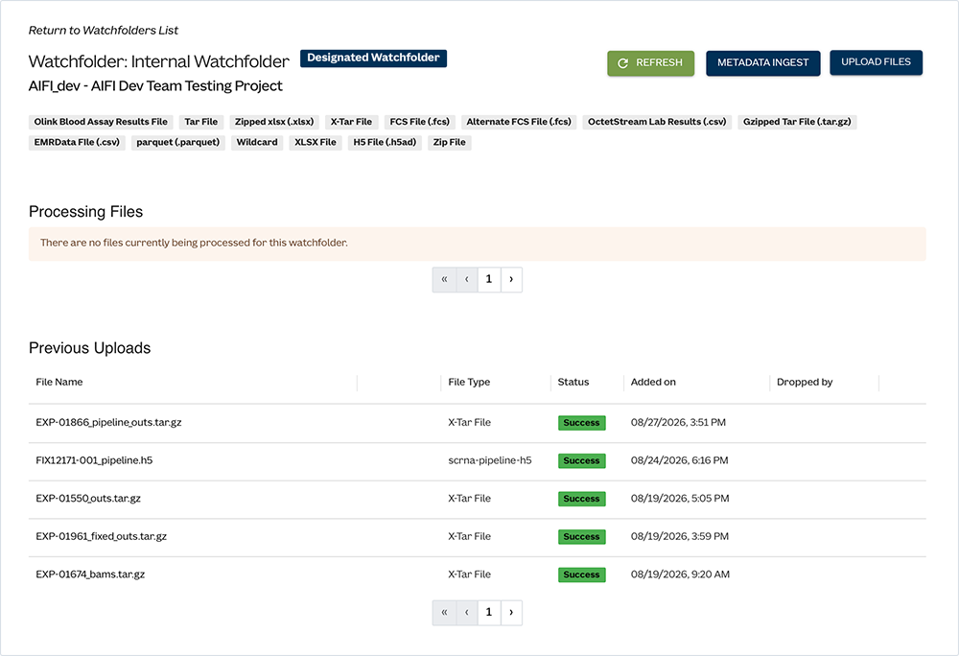959x656 pixels.
Task: Click the XLSX File tag
Action: pos(315,143)
